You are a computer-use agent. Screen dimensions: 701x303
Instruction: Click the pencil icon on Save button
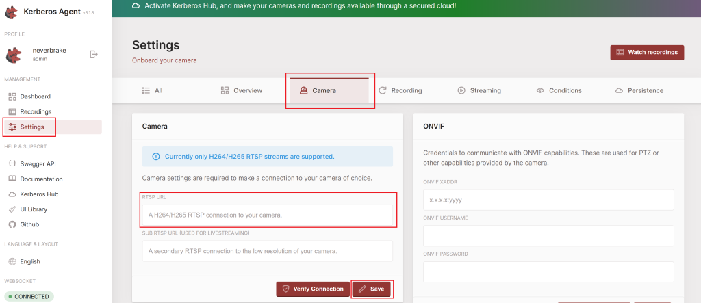(363, 289)
